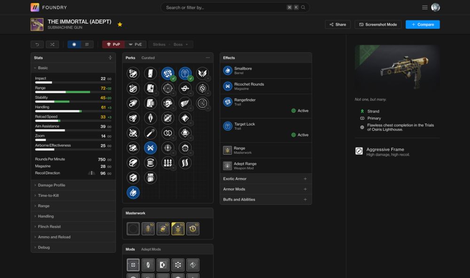Click the blue Compare button

pos(423,24)
